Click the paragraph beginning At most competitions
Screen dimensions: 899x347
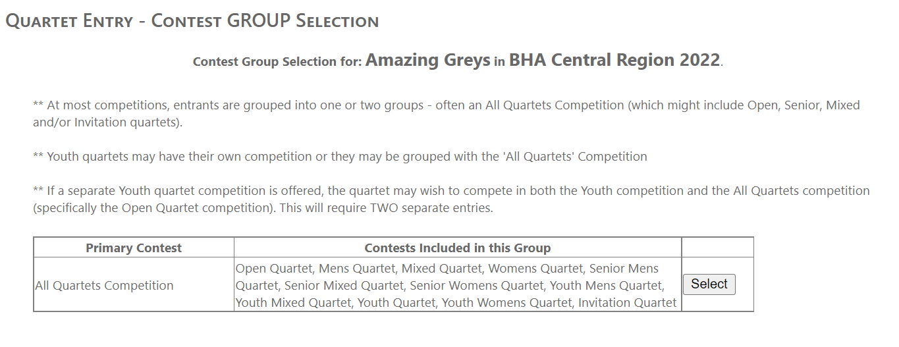446,113
